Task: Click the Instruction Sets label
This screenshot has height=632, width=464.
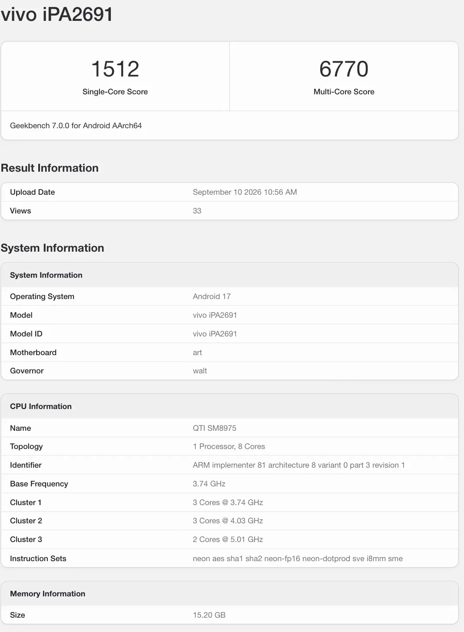Action: click(38, 559)
